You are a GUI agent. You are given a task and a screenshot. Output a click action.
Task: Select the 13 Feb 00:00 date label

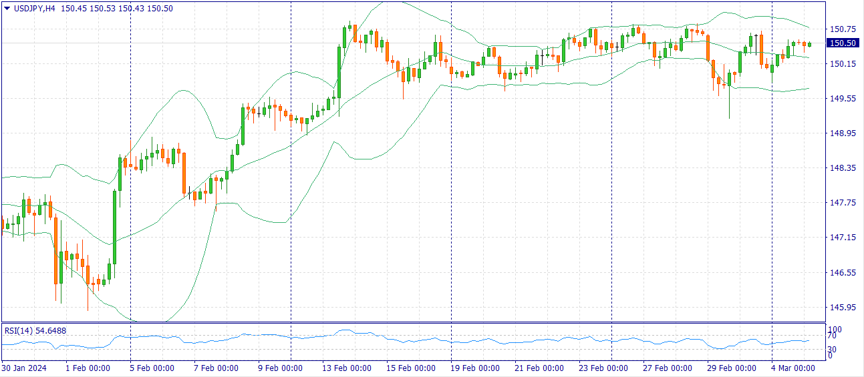[346, 368]
